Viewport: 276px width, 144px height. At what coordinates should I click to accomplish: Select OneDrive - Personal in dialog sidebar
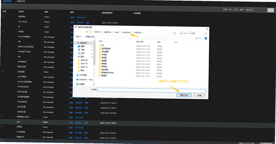[x=86, y=80]
